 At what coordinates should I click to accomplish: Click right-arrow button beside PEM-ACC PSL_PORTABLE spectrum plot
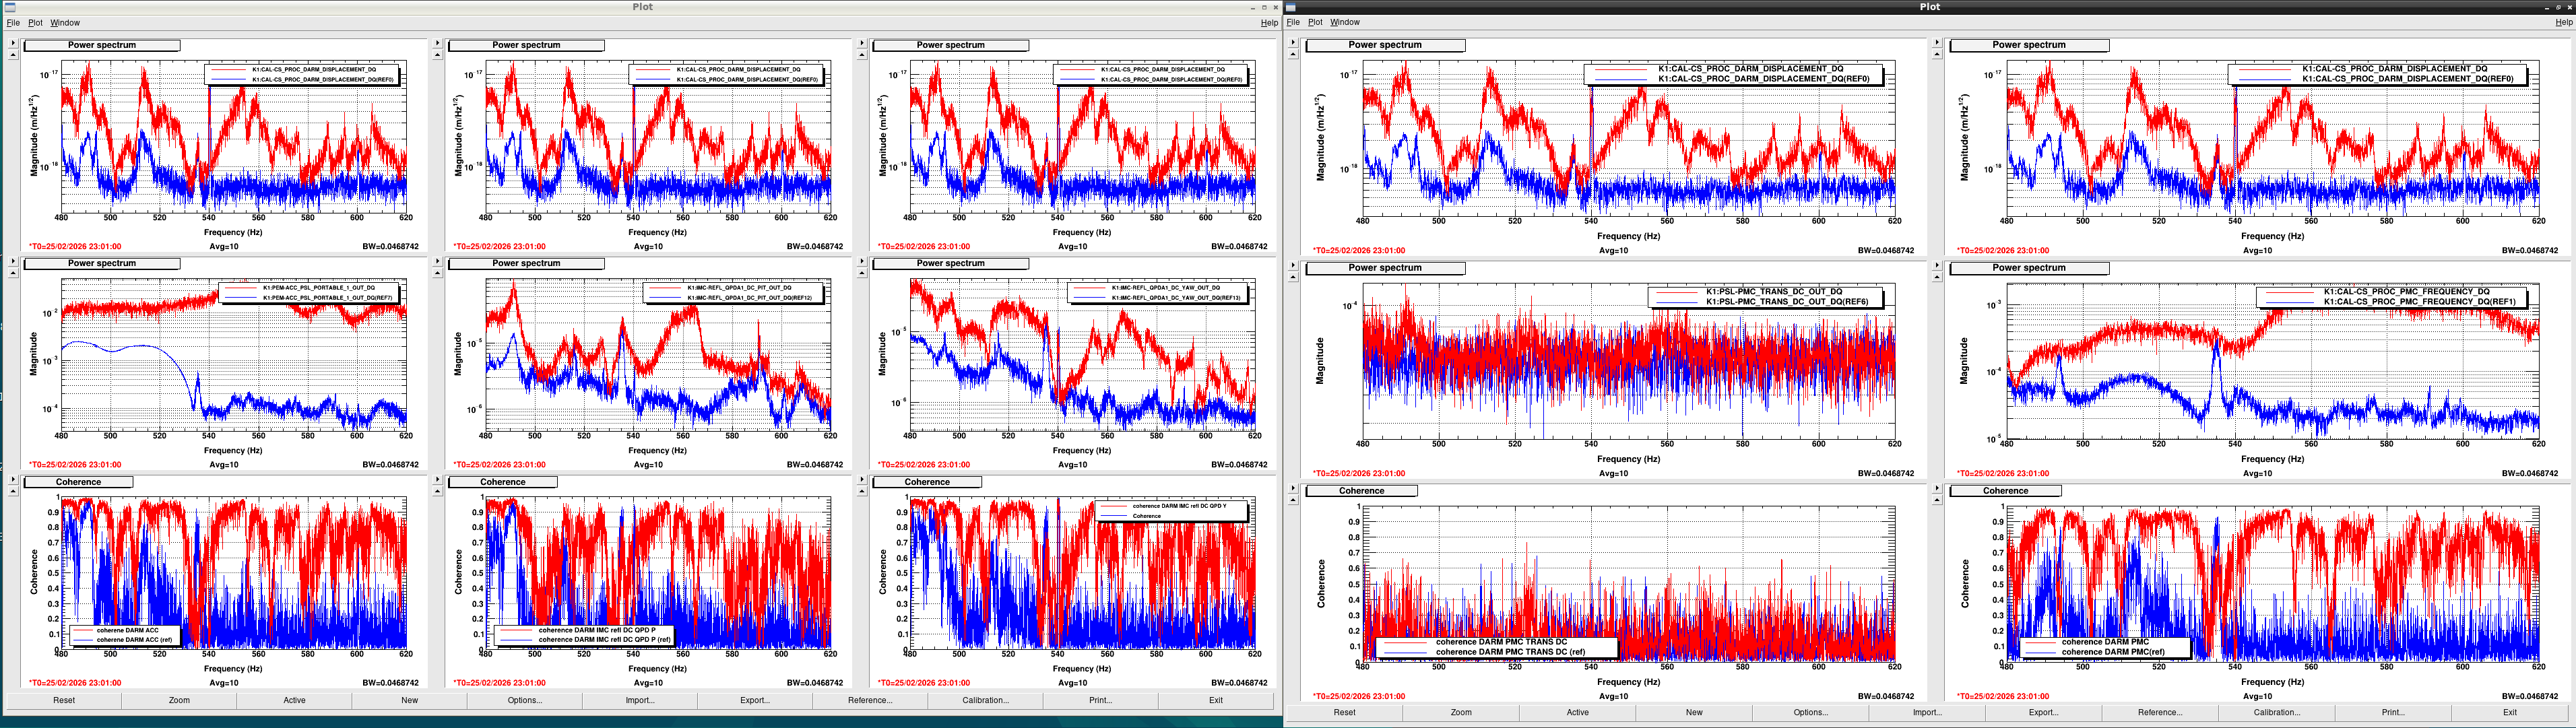coord(13,262)
